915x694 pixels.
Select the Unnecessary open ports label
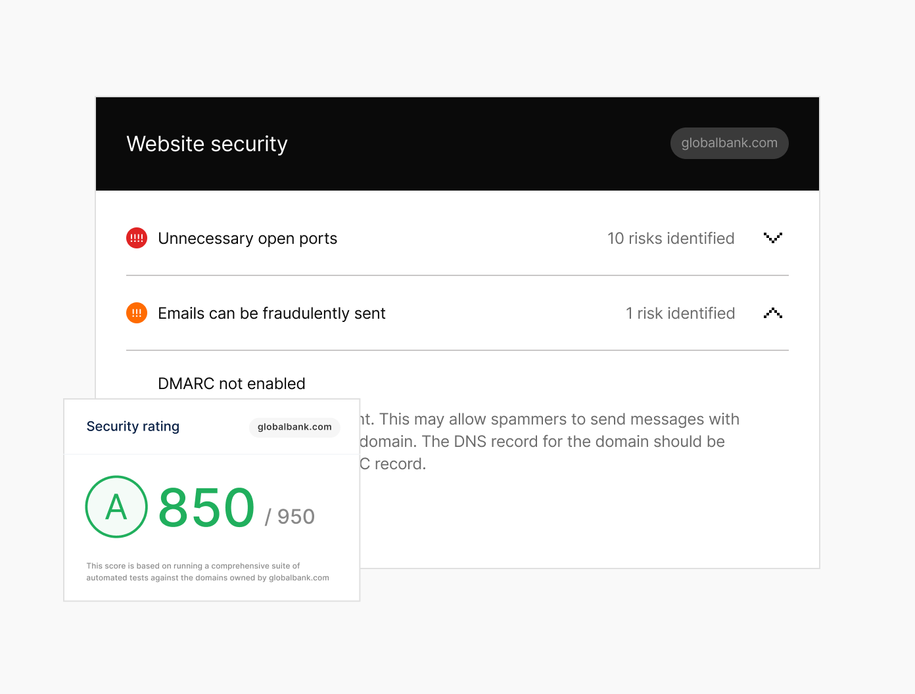(248, 239)
